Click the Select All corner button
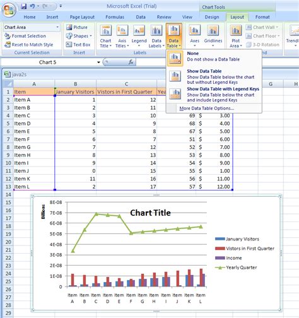Image resolution: width=299 pixels, height=318 pixels. point(8,84)
